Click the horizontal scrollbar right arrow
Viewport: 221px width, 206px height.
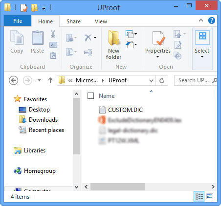point(213,187)
